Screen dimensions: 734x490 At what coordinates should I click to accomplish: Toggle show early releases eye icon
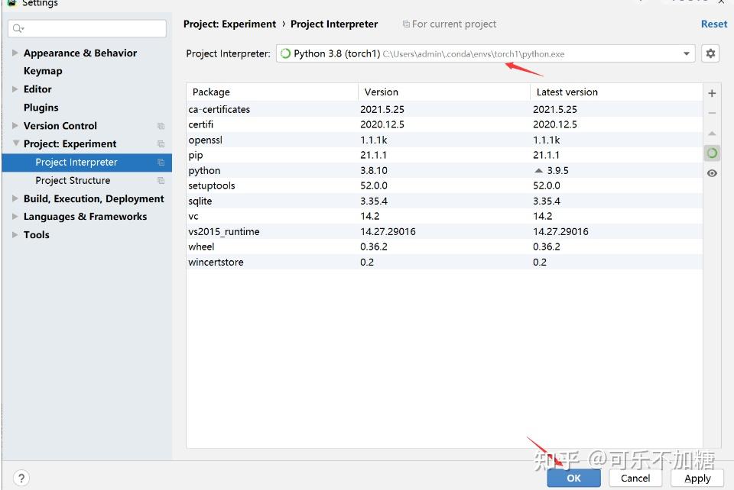pos(712,173)
